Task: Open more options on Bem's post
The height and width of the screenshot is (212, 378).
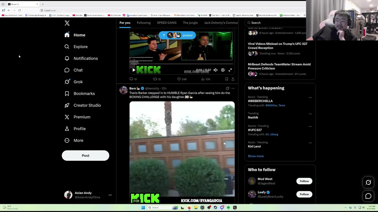Action: coord(233,88)
